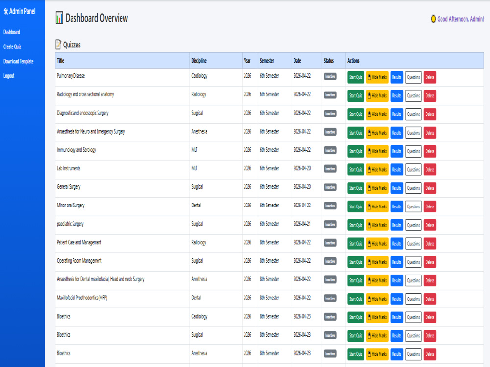Start Anaesthesia for Dental maxillofacial quiz
Image resolution: width=490 pixels, height=367 pixels.
click(356, 280)
